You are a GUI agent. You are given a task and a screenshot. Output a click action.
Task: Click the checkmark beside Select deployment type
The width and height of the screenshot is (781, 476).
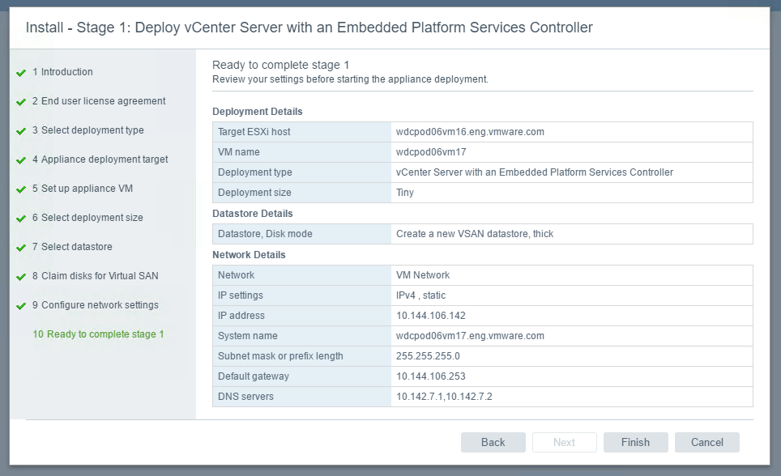point(21,131)
